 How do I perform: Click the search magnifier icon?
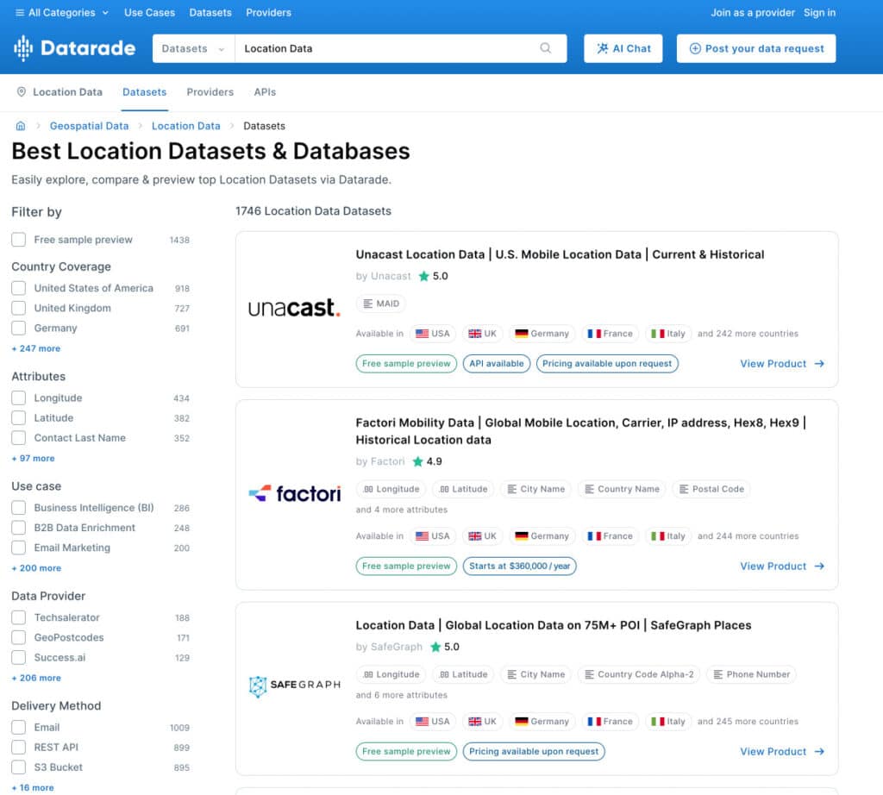tap(545, 48)
